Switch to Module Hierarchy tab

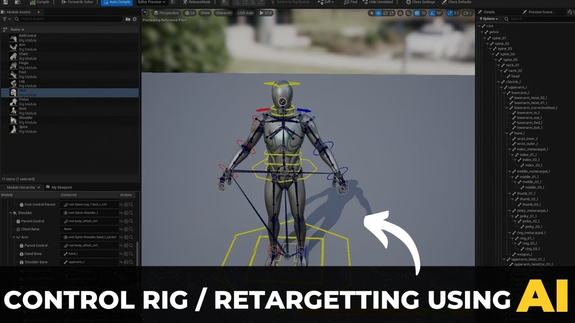20,187
